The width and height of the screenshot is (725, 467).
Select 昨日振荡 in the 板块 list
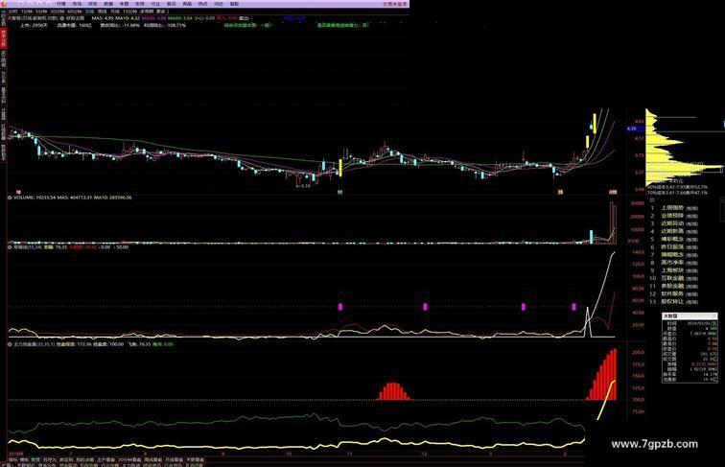pyautogui.click(x=672, y=246)
